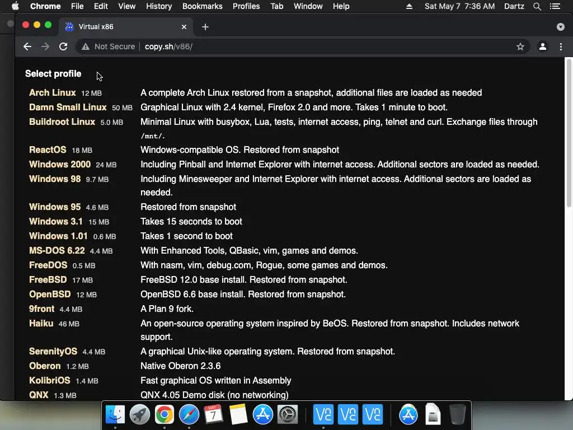Launch the 9front profile
The width and height of the screenshot is (573, 430).
pyautogui.click(x=41, y=309)
